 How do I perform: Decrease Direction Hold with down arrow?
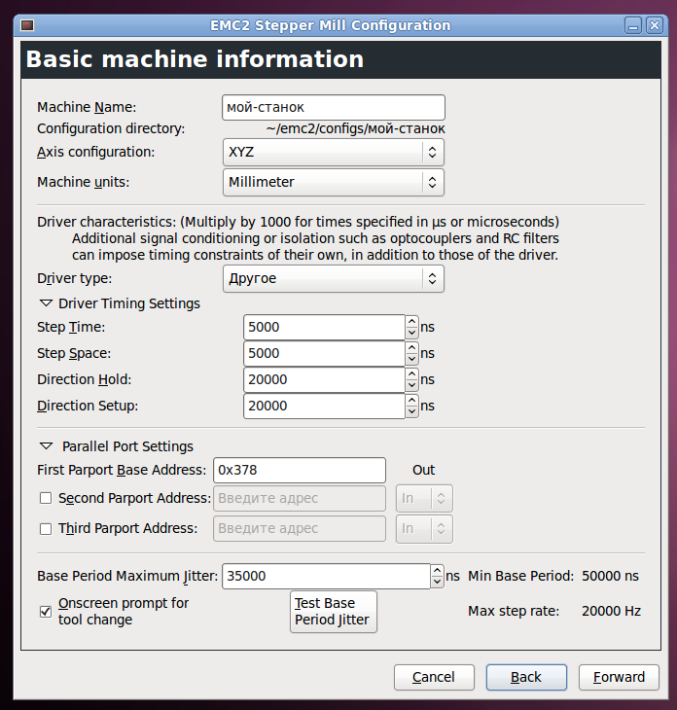[411, 386]
